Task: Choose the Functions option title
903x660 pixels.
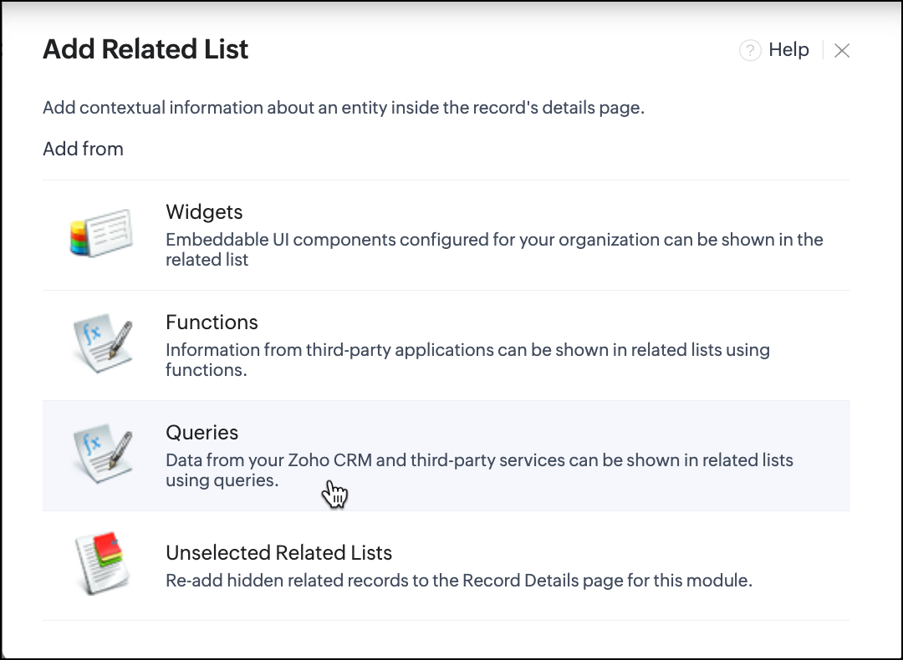Action: [212, 322]
